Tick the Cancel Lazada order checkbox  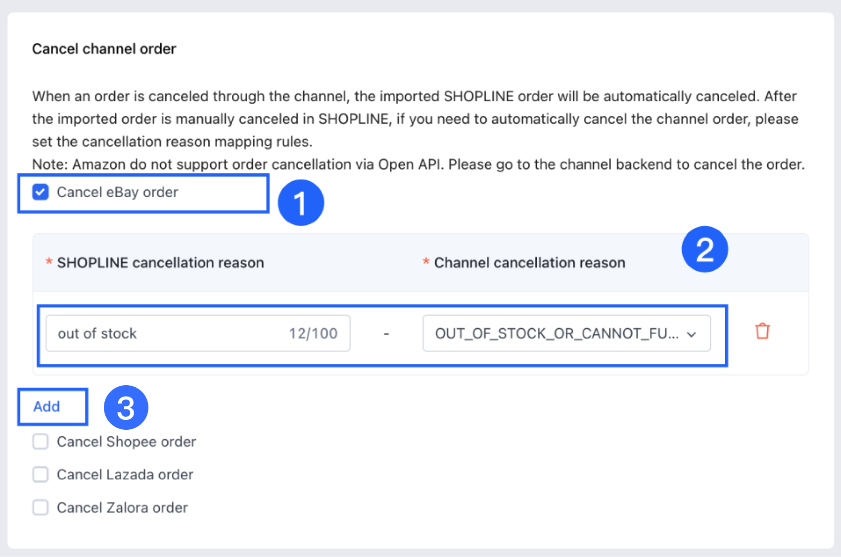[x=41, y=474]
